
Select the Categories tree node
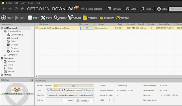[x=9, y=58]
